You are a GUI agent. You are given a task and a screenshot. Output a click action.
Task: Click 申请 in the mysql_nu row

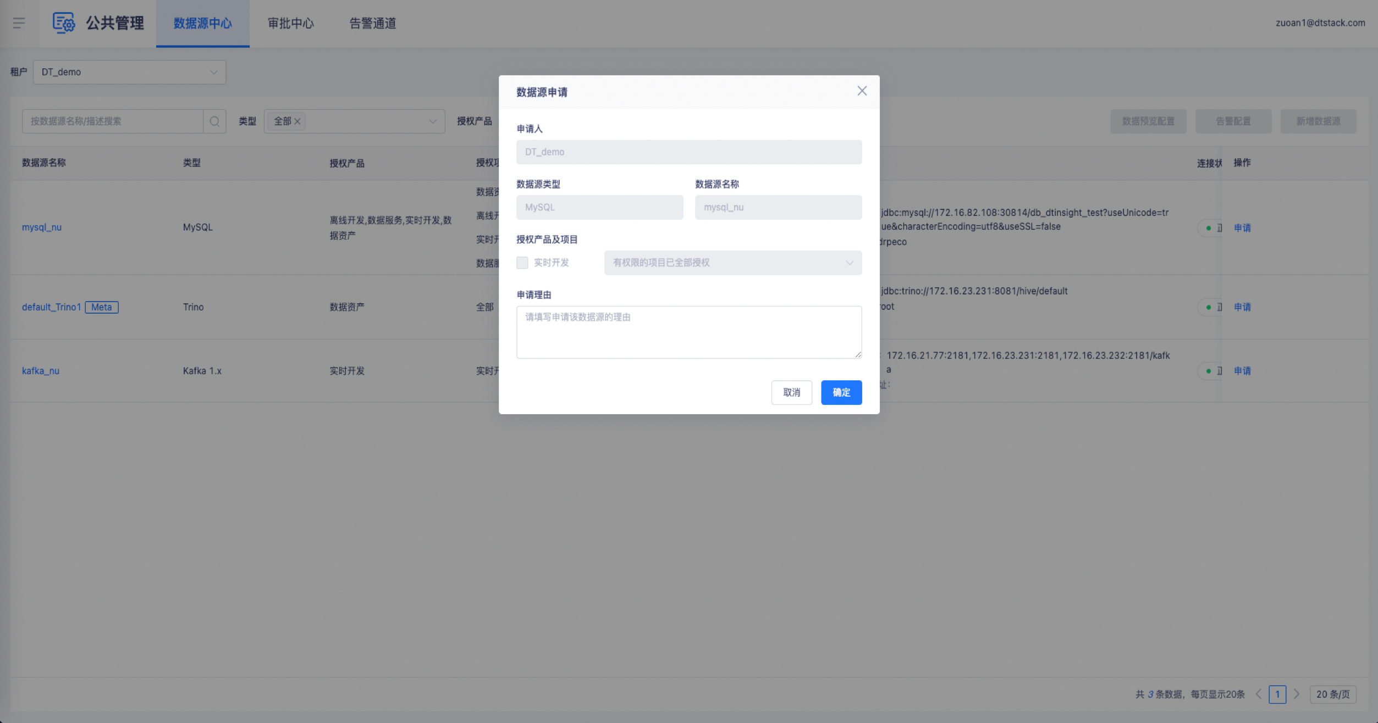tap(1242, 228)
